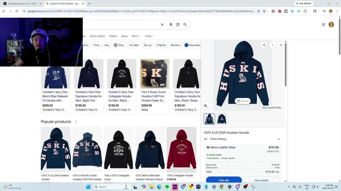This screenshot has width=341, height=191.
Task: Open the Mens Leather Wear seller link
Action: (223, 147)
